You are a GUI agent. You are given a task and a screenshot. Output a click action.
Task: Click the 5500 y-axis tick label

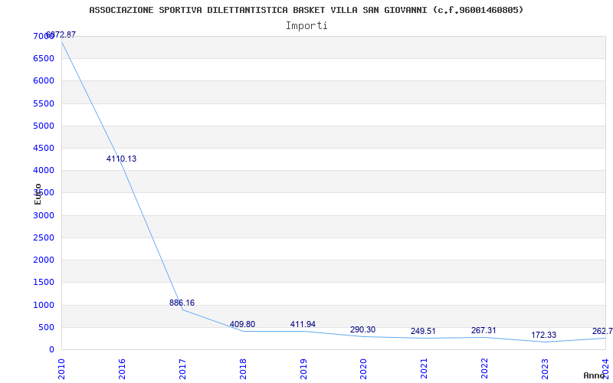click(44, 103)
